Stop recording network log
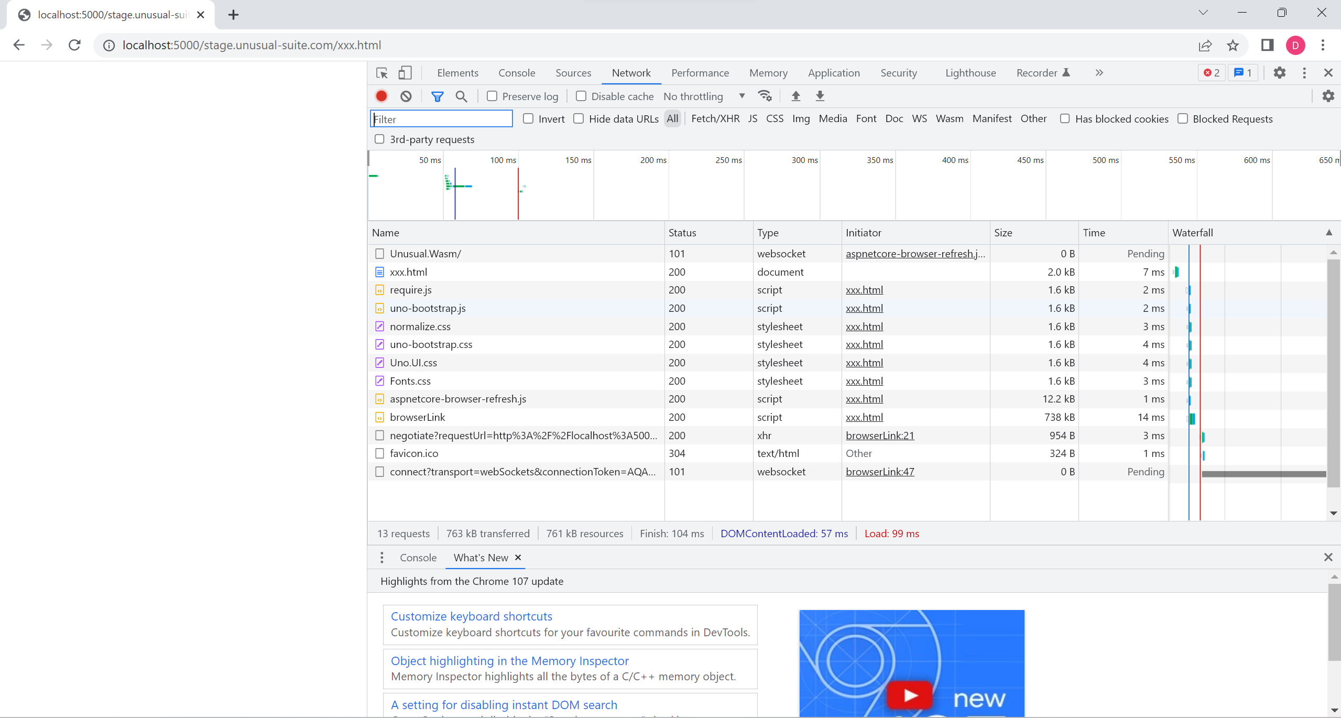This screenshot has width=1341, height=718. tap(381, 96)
